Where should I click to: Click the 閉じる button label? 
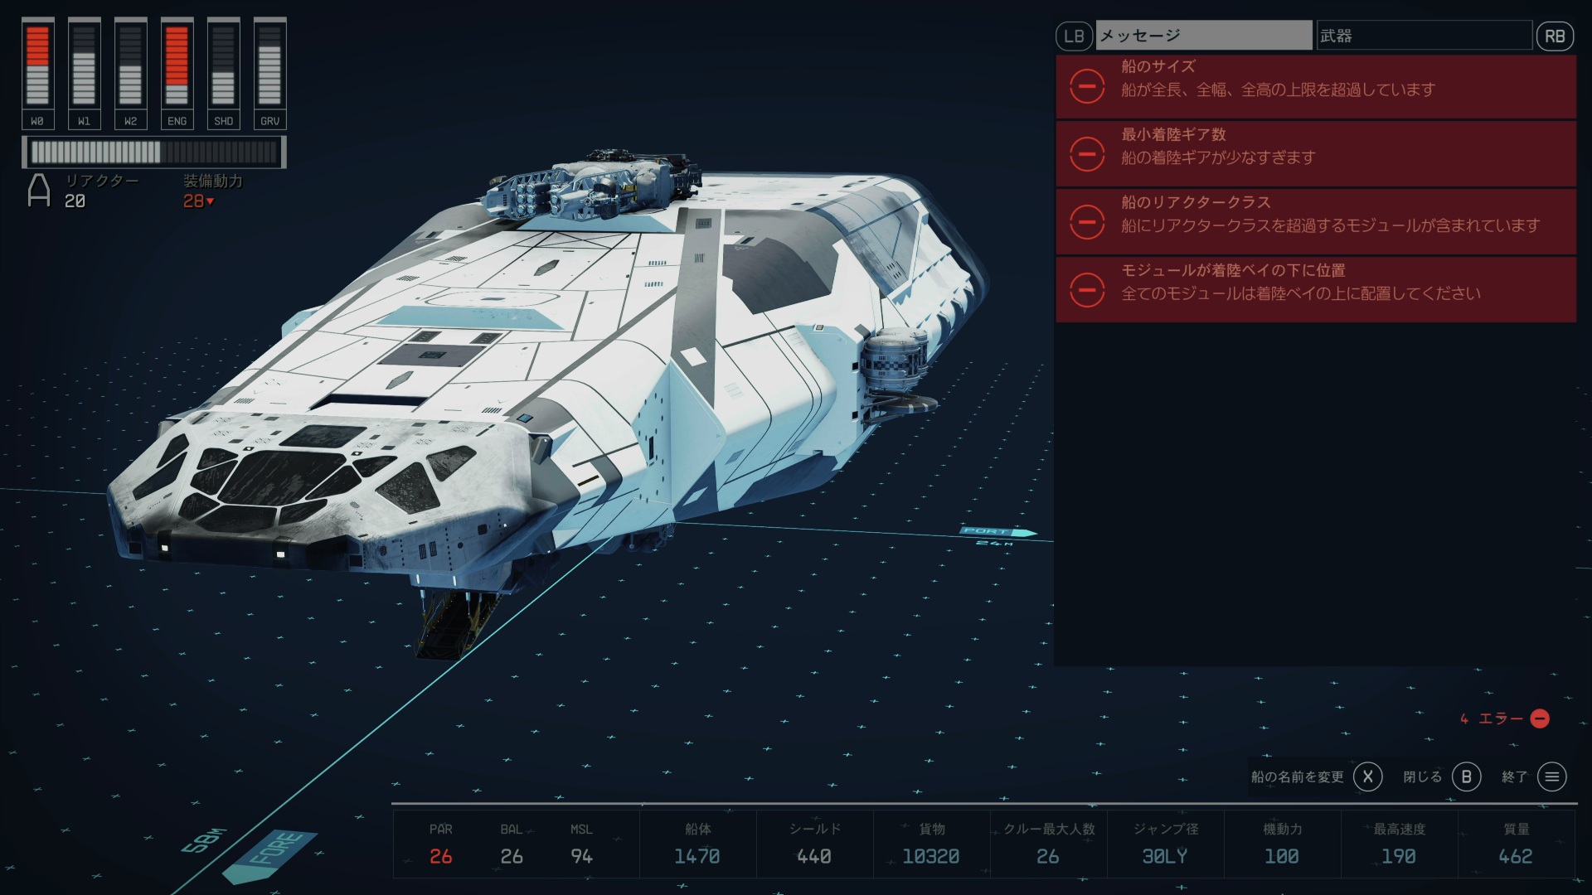[x=1422, y=776]
